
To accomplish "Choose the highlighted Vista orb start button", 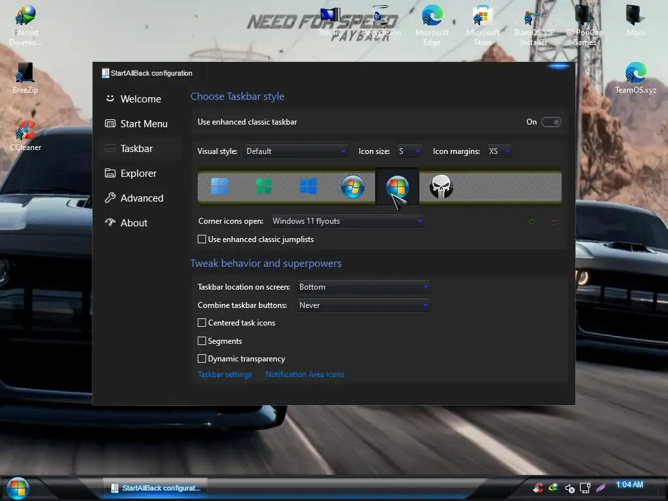I will pos(397,187).
